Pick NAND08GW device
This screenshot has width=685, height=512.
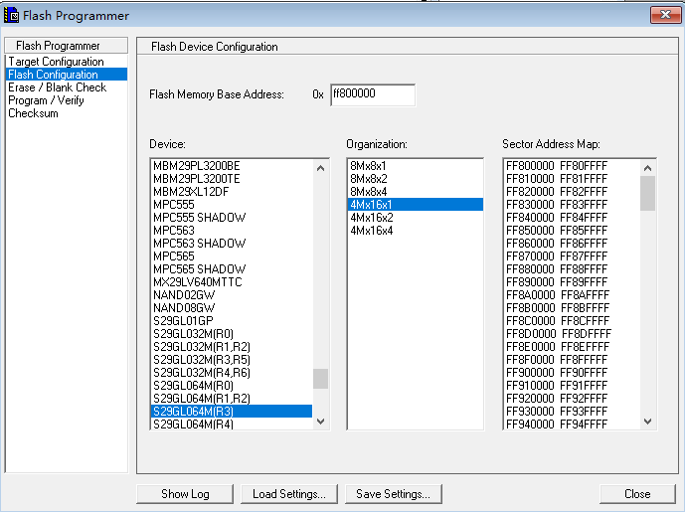(x=232, y=308)
